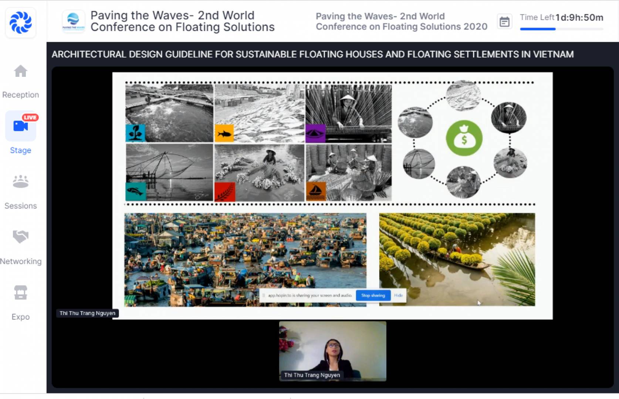The image size is (619, 399).
Task: Click the orange fish icon tile
Action: (224, 133)
